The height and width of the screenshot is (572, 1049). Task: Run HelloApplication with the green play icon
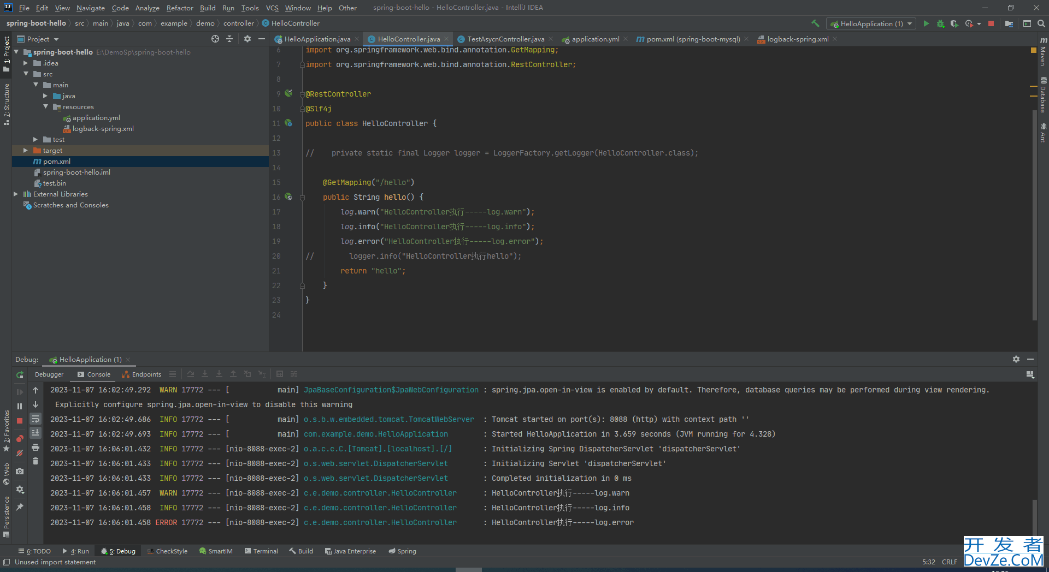[x=926, y=23]
